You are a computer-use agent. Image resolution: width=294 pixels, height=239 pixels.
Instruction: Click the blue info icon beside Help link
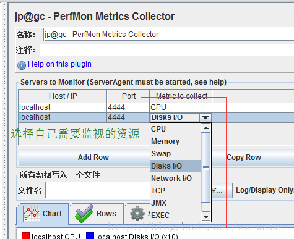(x=22, y=65)
